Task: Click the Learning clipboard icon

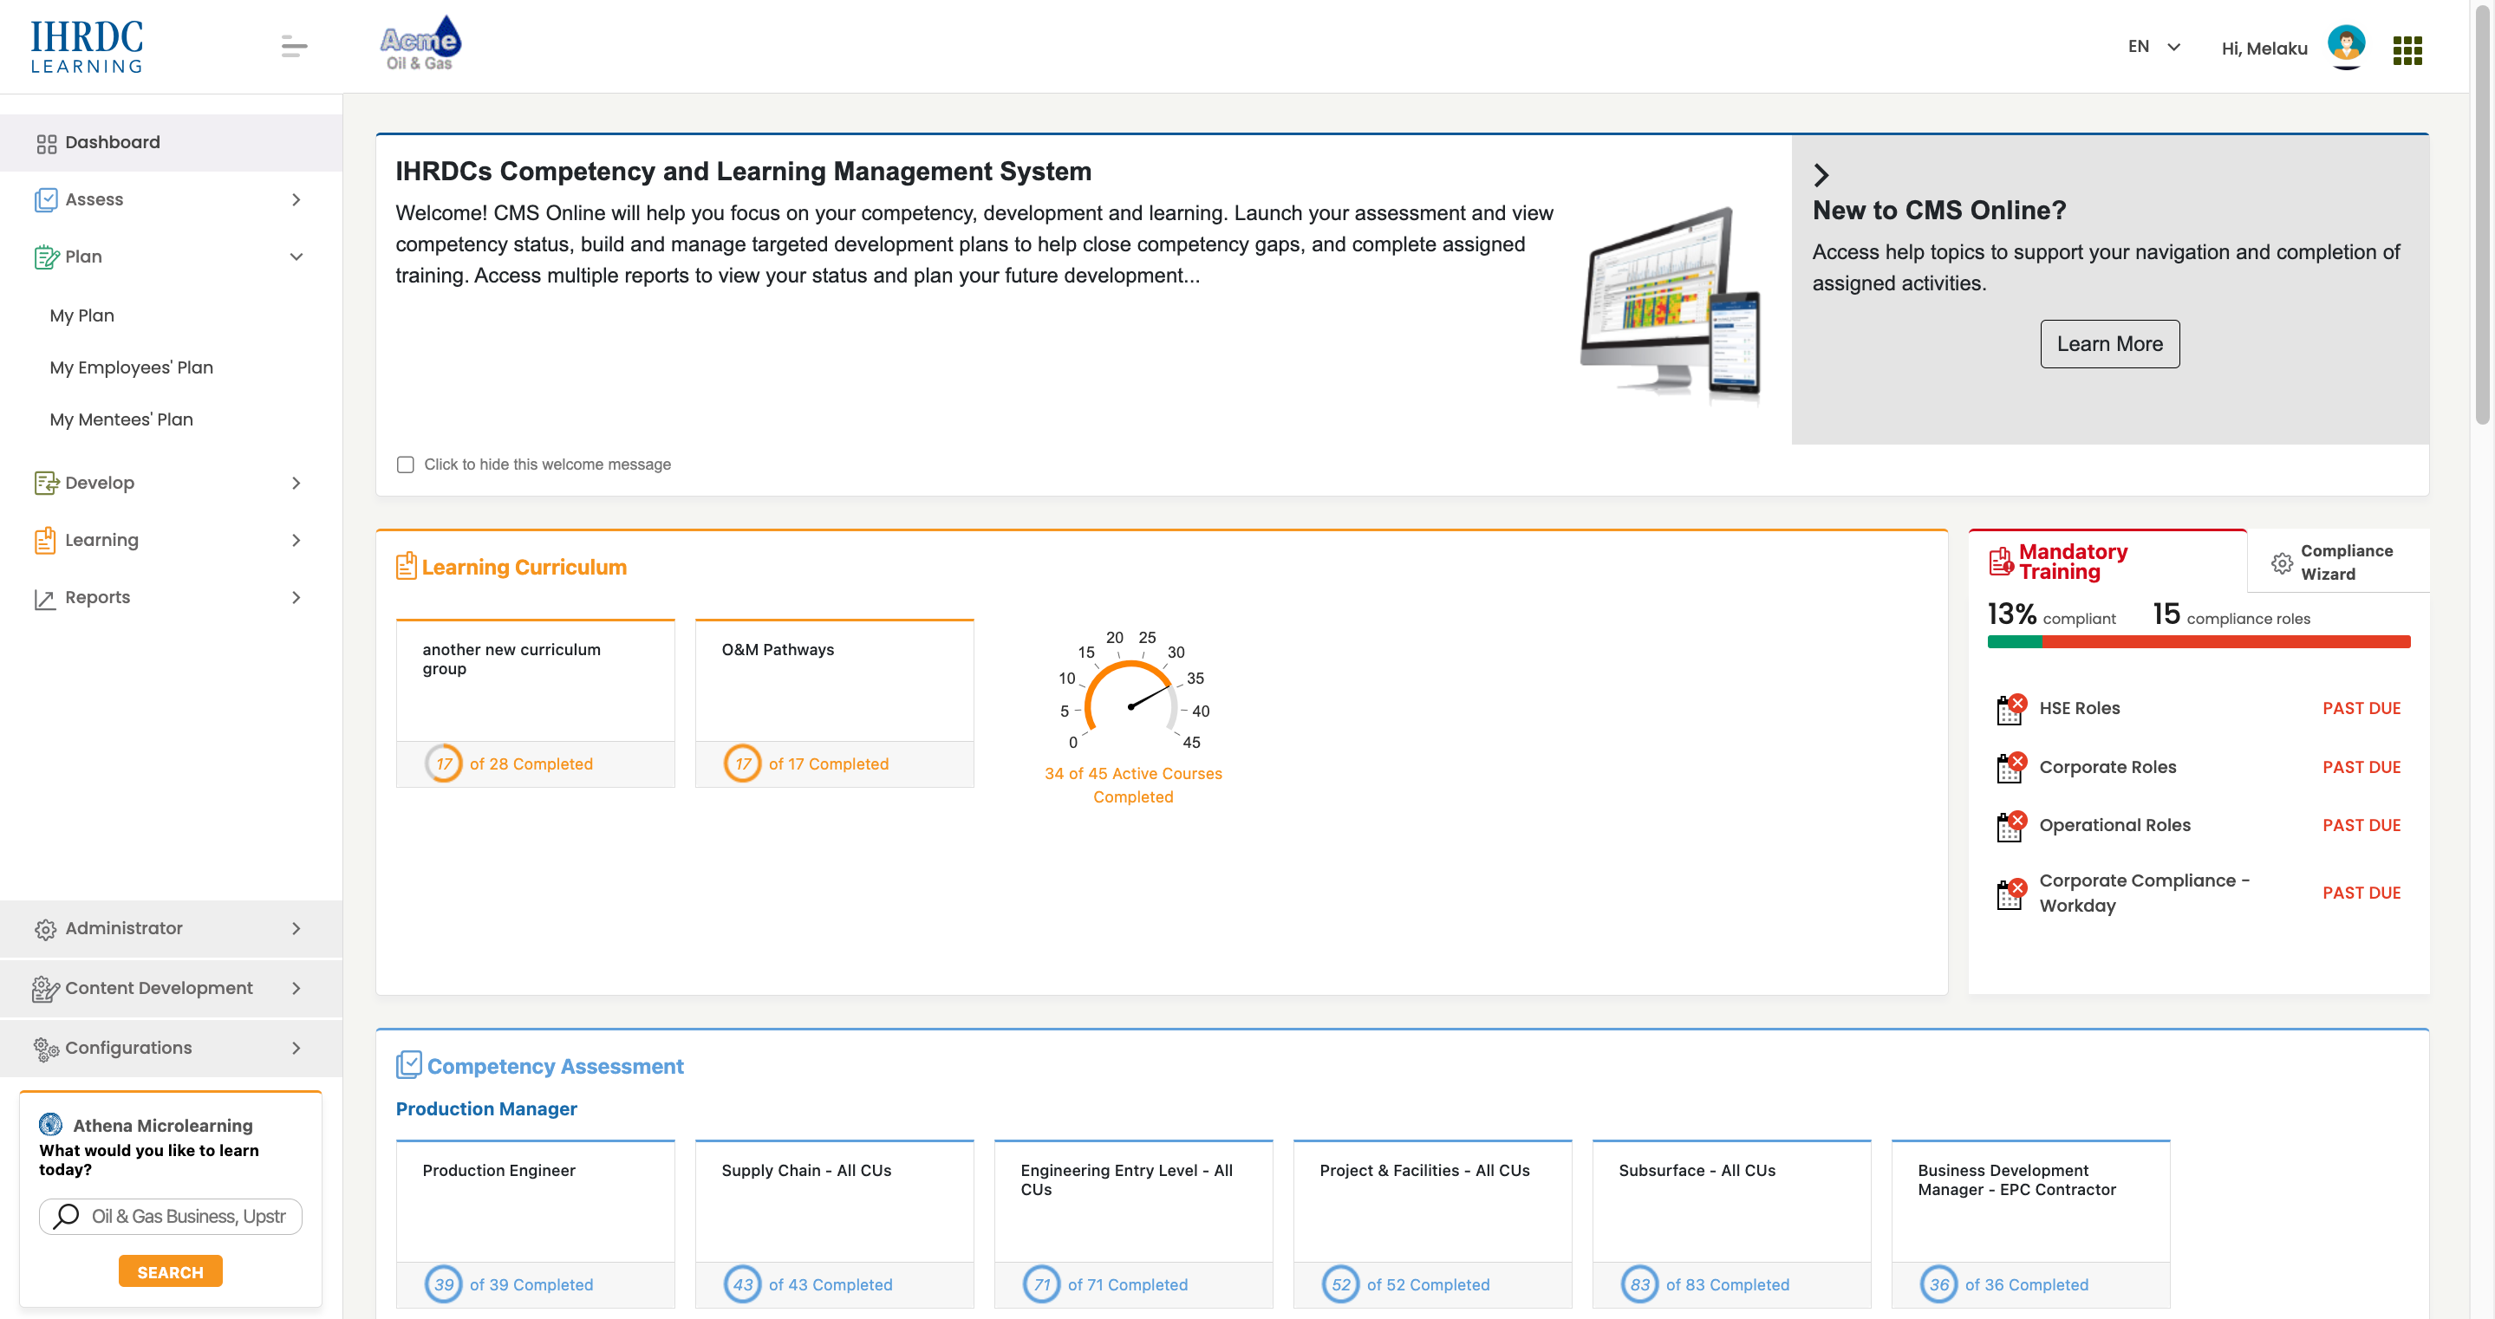Action: click(44, 541)
